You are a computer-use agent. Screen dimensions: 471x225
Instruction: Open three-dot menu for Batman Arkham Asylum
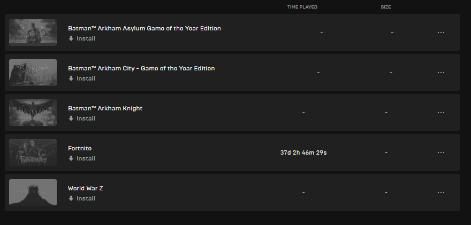[x=440, y=33]
